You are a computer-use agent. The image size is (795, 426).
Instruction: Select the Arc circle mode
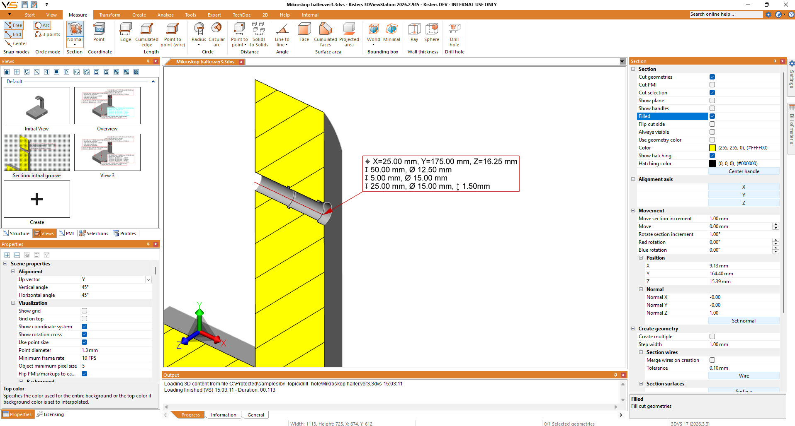point(42,25)
